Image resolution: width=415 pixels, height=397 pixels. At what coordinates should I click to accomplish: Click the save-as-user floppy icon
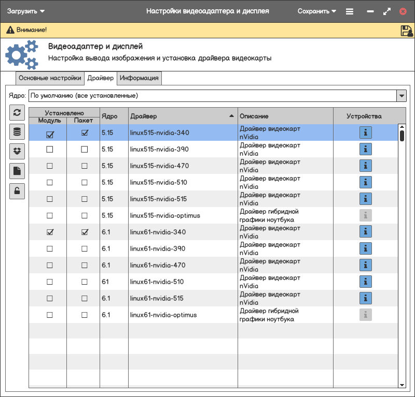pyautogui.click(x=406, y=31)
